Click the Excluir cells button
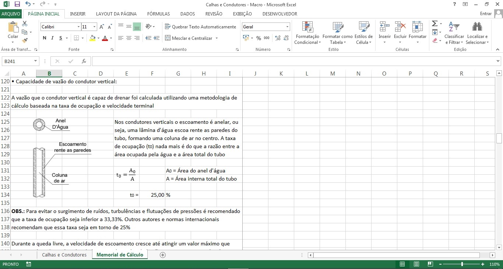Image resolution: width=503 pixels, height=269 pixels. pos(400,33)
